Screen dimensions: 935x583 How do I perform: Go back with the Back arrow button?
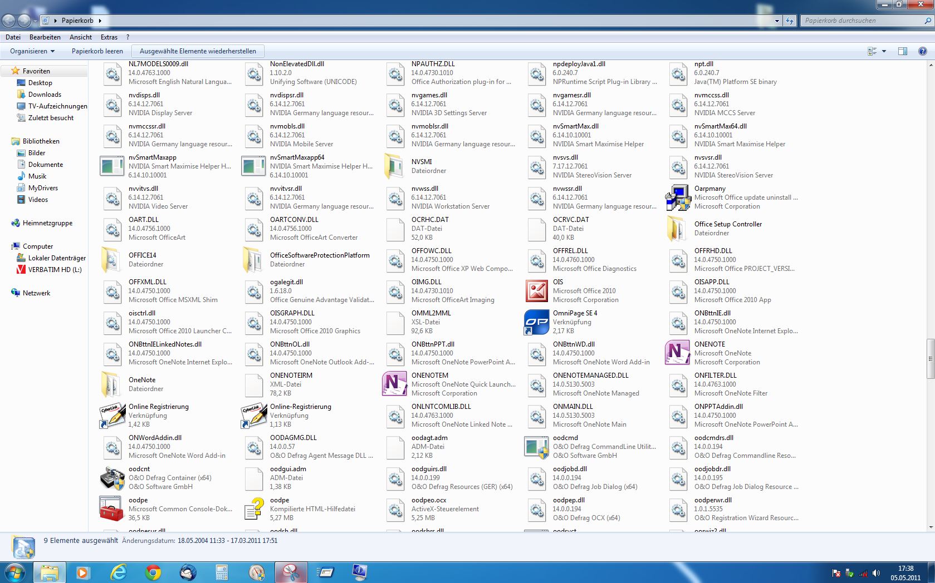(x=8, y=21)
